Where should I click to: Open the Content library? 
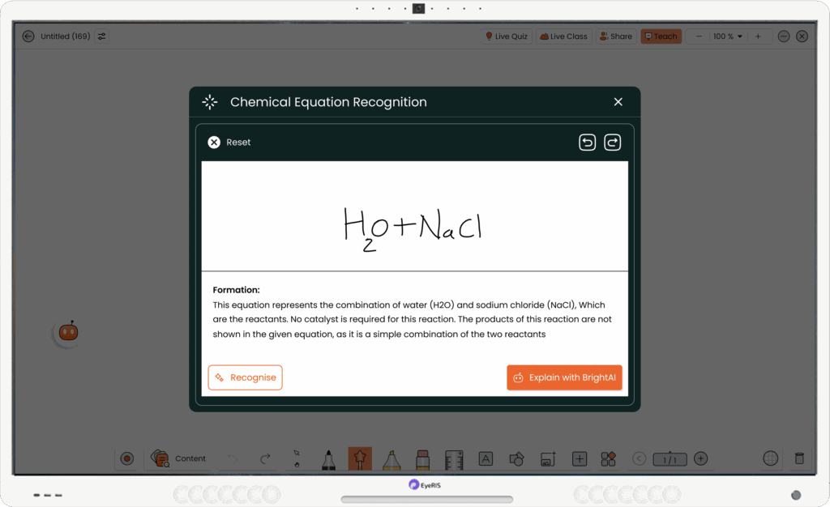coord(179,458)
